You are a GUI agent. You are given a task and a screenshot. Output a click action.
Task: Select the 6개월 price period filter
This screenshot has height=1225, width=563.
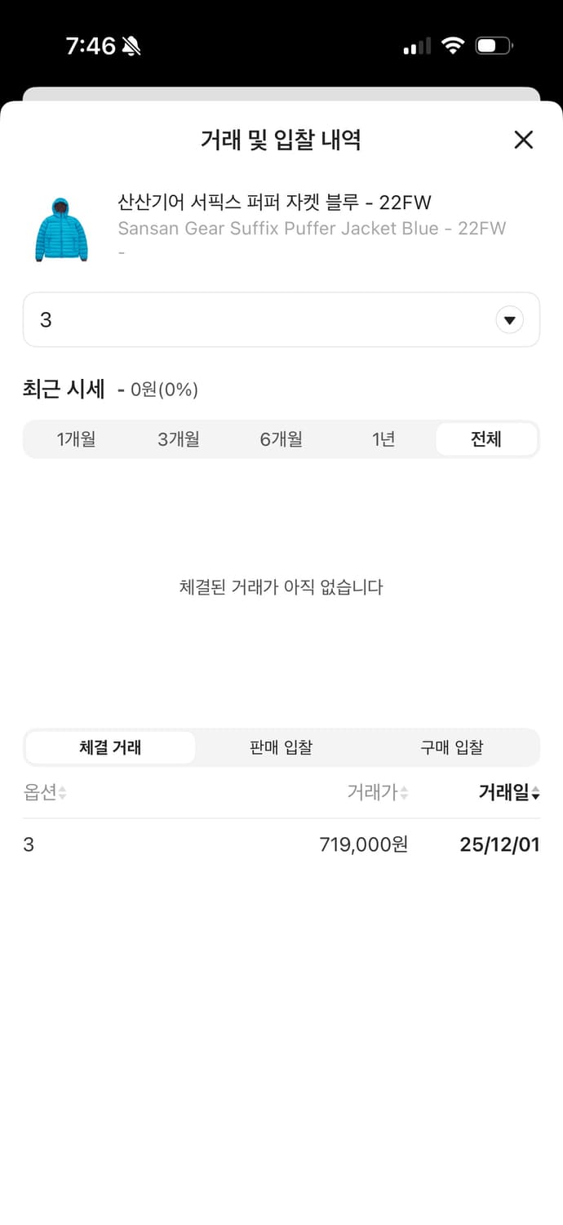pos(281,439)
